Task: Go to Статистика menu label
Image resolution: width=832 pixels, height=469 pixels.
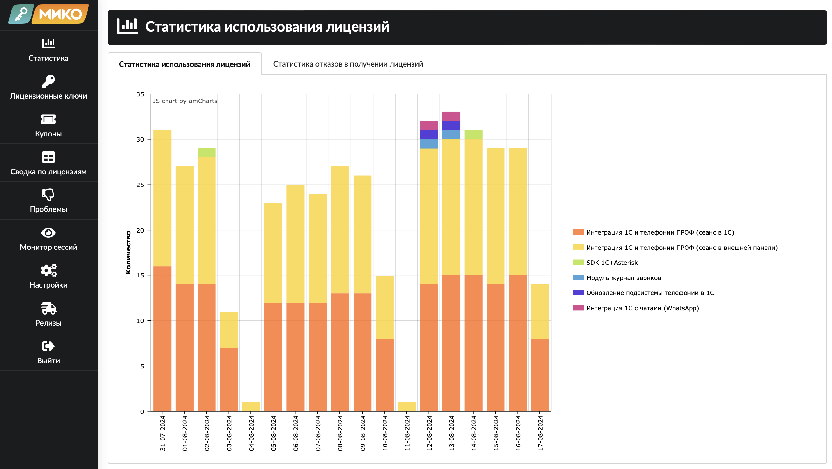Action: (48, 58)
